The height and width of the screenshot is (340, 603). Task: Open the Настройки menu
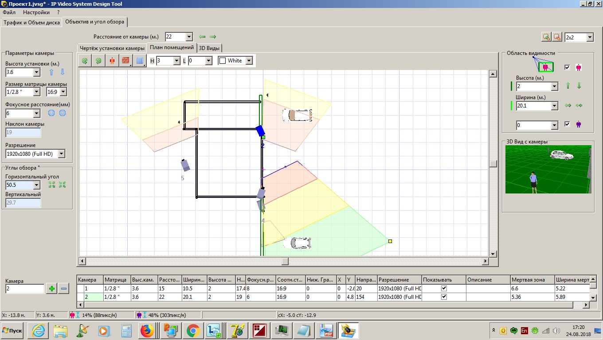coord(36,12)
